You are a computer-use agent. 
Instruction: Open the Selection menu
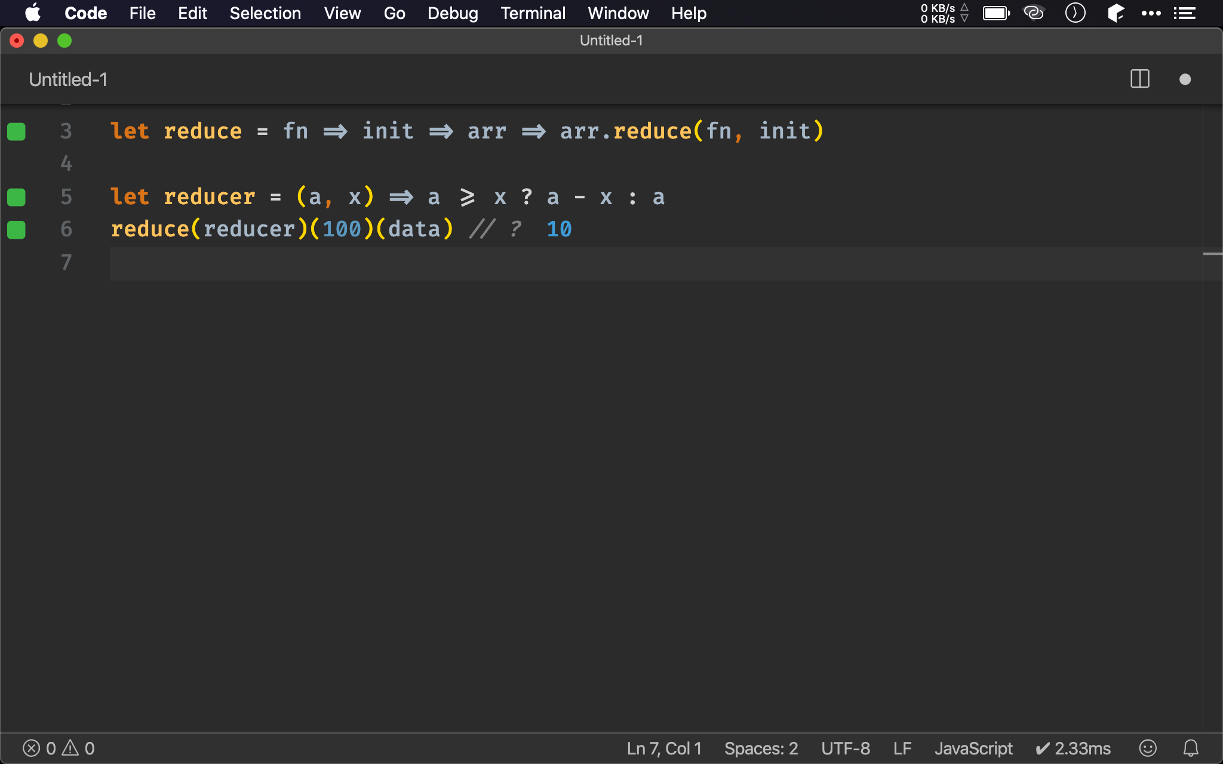(265, 13)
